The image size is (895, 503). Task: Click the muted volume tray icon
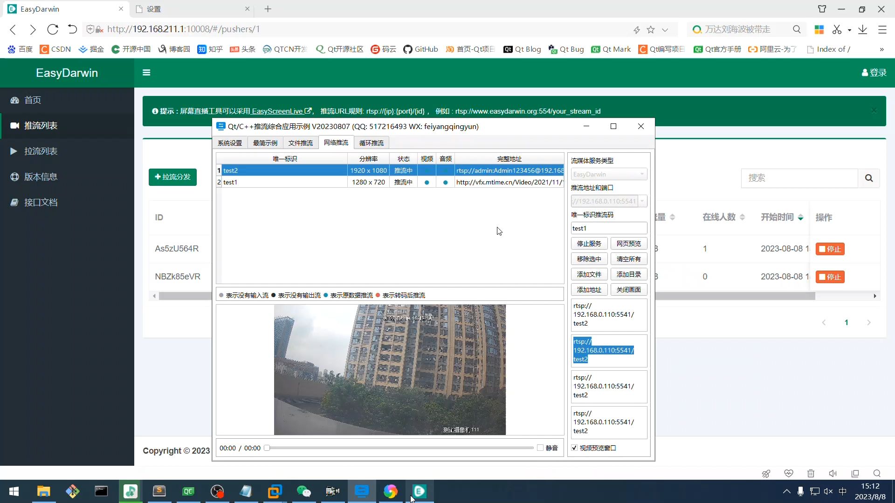828,491
